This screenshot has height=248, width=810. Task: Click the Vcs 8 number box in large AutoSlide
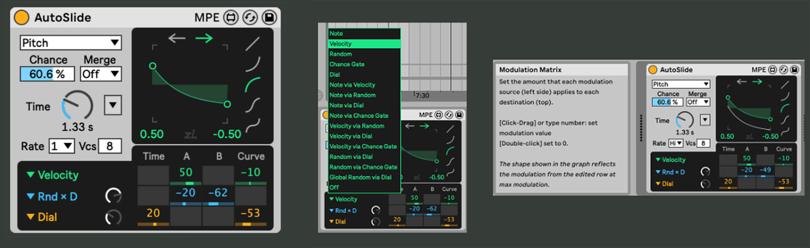(110, 146)
